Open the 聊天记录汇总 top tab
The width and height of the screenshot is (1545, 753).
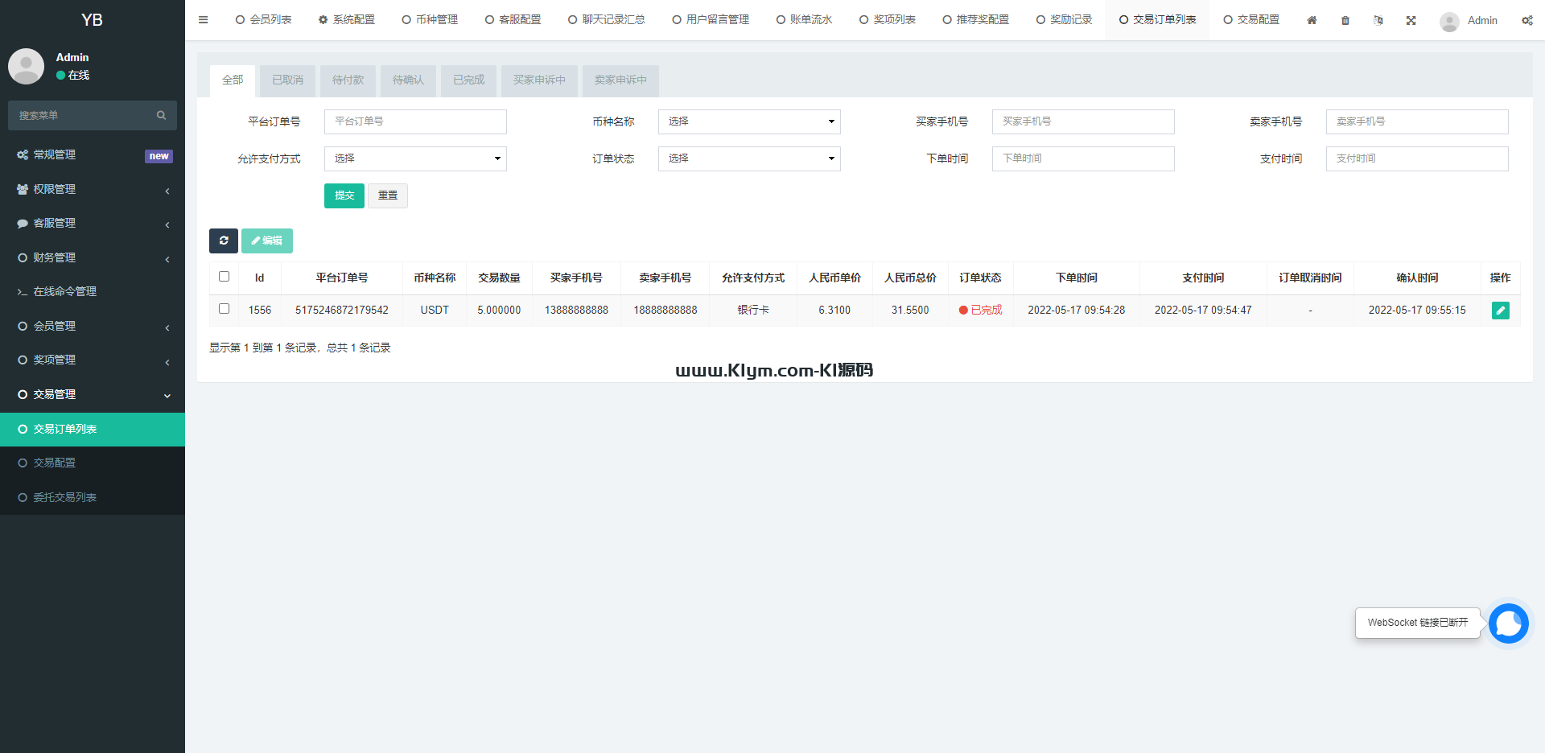click(x=607, y=20)
